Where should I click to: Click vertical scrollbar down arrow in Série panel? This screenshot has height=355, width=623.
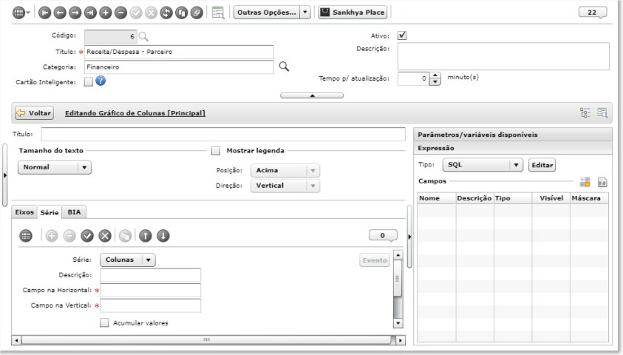click(x=398, y=323)
